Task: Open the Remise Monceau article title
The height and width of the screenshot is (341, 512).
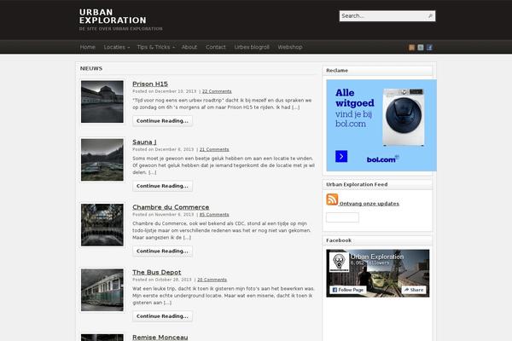Action: (x=160, y=338)
